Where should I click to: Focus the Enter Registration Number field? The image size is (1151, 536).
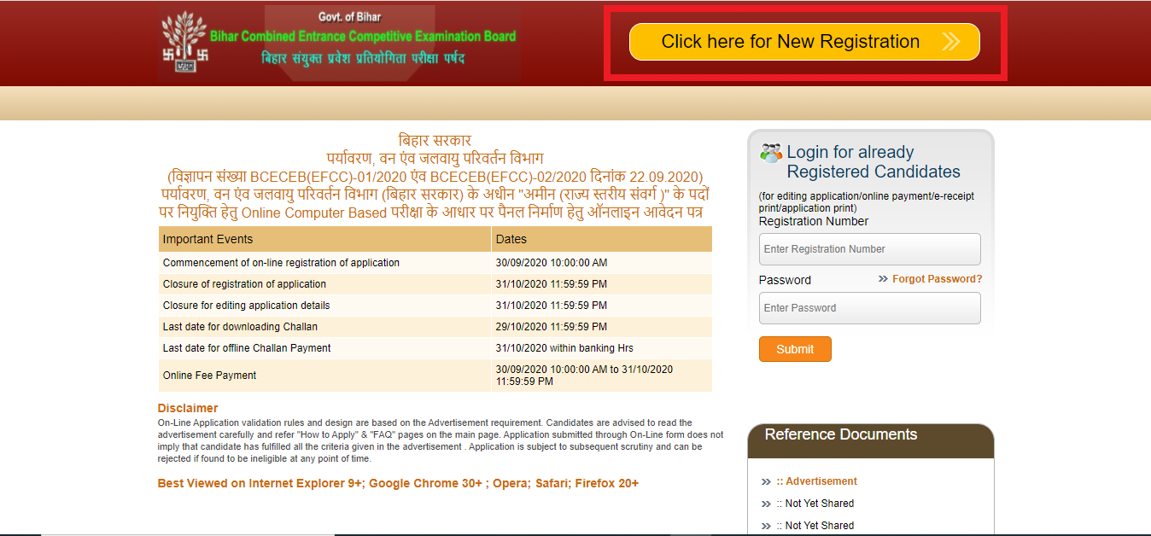pos(869,249)
